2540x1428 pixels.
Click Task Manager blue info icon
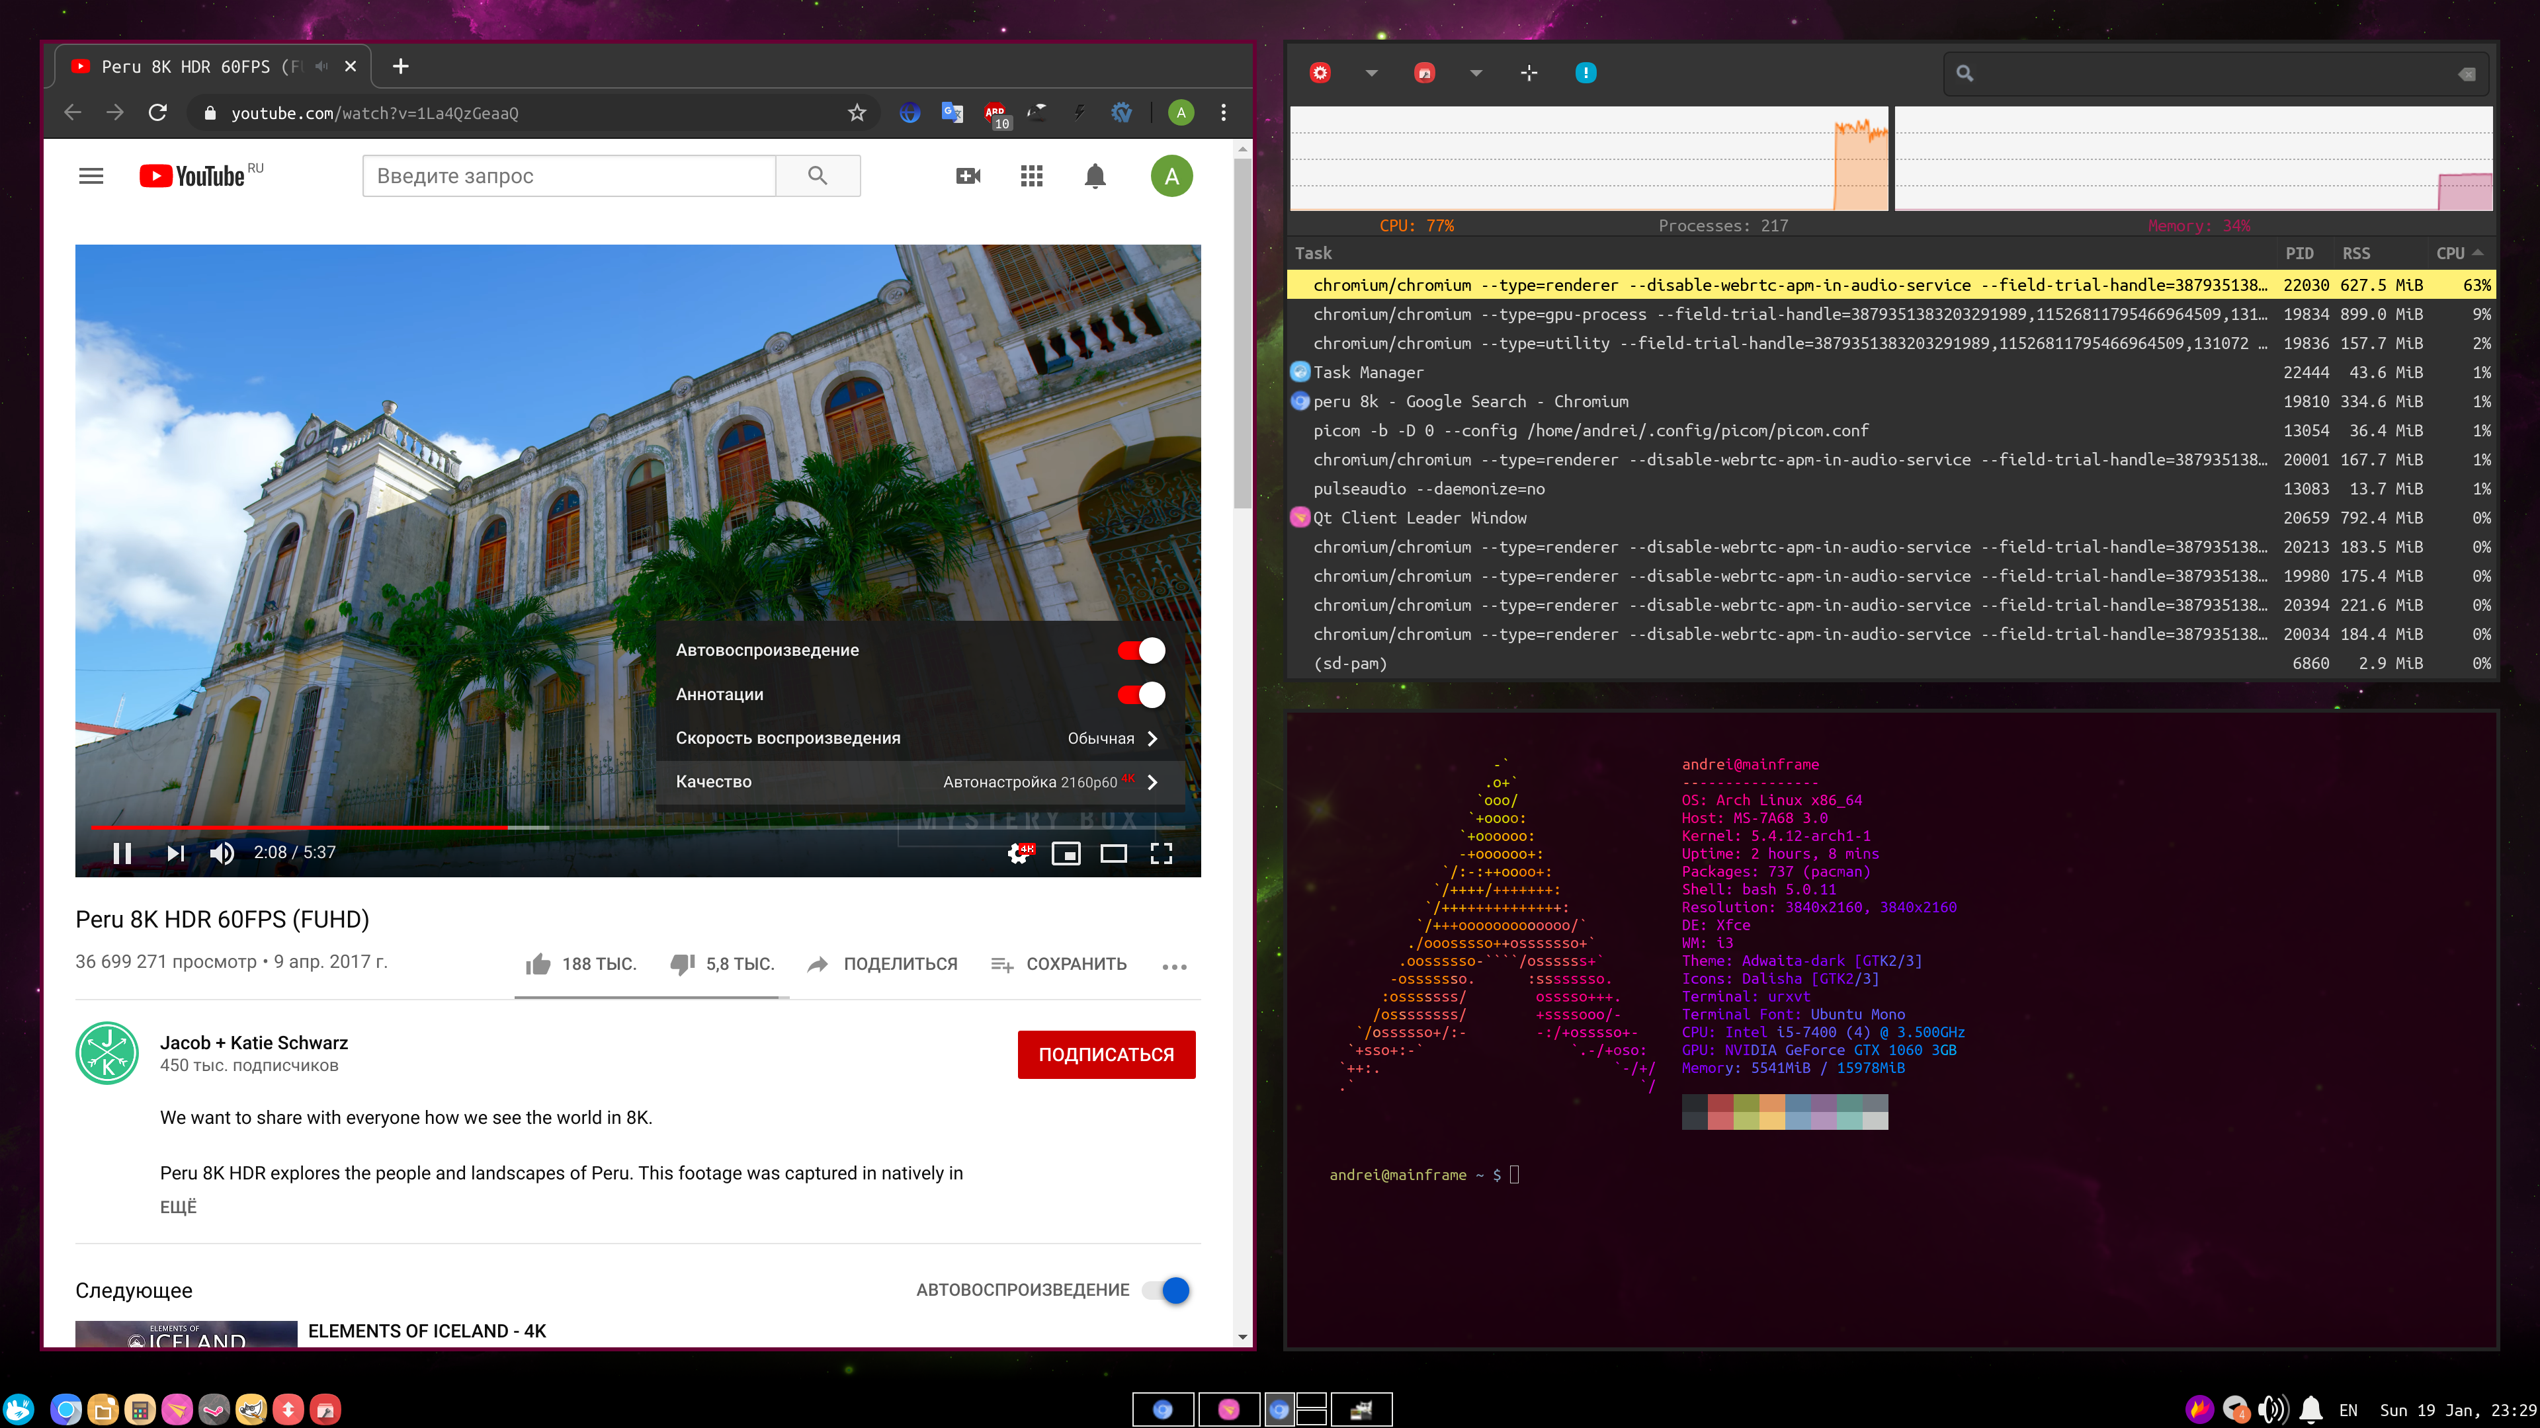[1586, 73]
